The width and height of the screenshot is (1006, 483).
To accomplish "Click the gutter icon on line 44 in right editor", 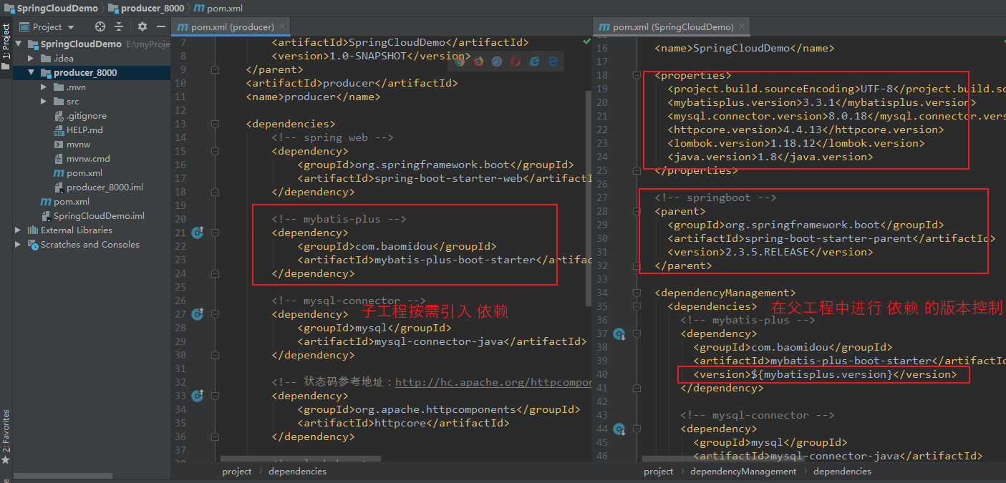I will [619, 429].
